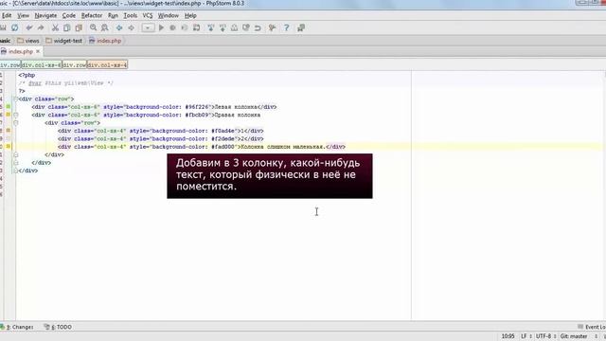Screen dimensions: 606x341
Task: Click widget-test folder in navigation bar
Action: tap(63, 41)
